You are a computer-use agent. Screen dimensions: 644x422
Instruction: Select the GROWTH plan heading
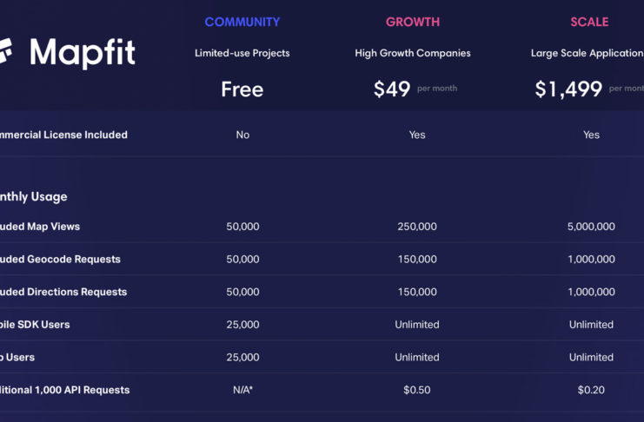[x=413, y=22]
